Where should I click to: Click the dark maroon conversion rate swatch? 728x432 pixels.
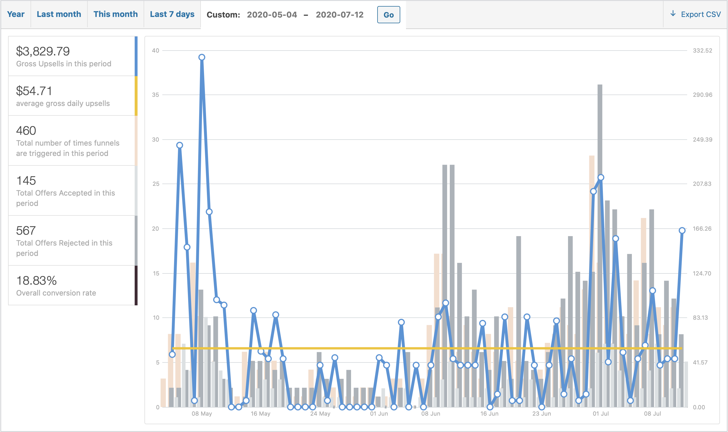136,286
